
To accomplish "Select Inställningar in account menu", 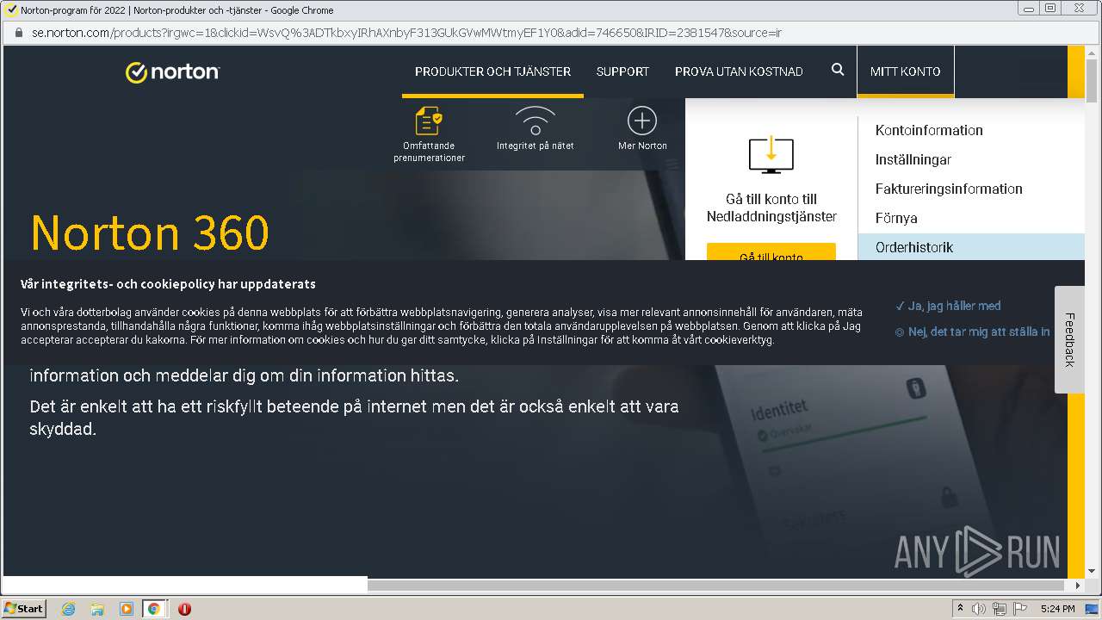I will (913, 159).
